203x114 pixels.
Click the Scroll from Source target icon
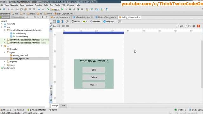[x=35, y=17]
